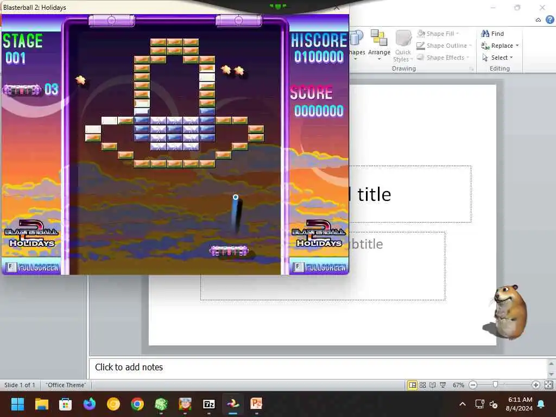556x417 pixels.
Task: Open network status tray icon
Action: click(479, 404)
